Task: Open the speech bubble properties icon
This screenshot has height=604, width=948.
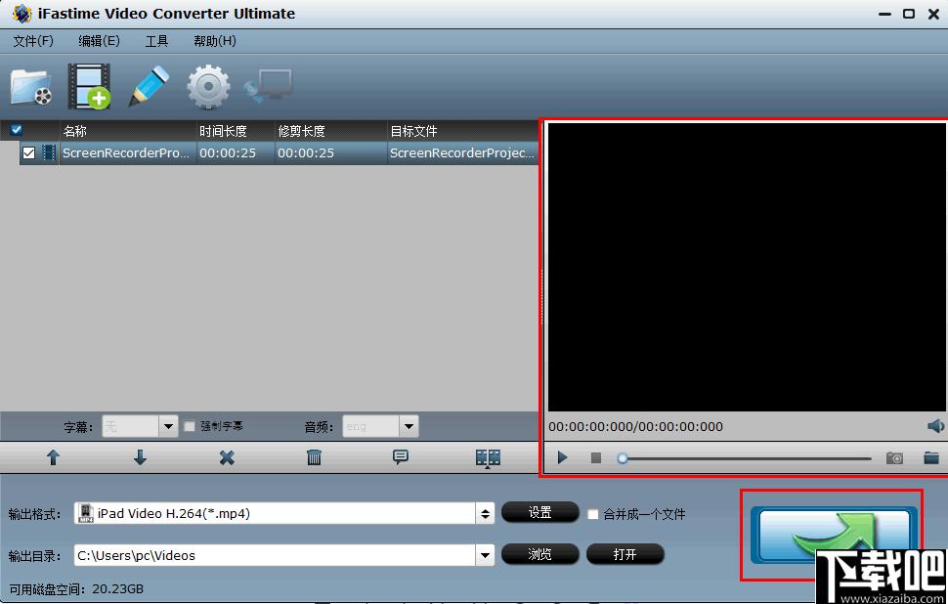Action: point(401,456)
